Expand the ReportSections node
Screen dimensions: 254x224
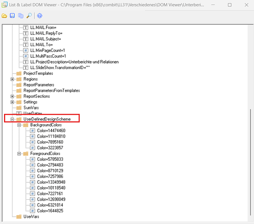pyautogui.click(x=12, y=96)
